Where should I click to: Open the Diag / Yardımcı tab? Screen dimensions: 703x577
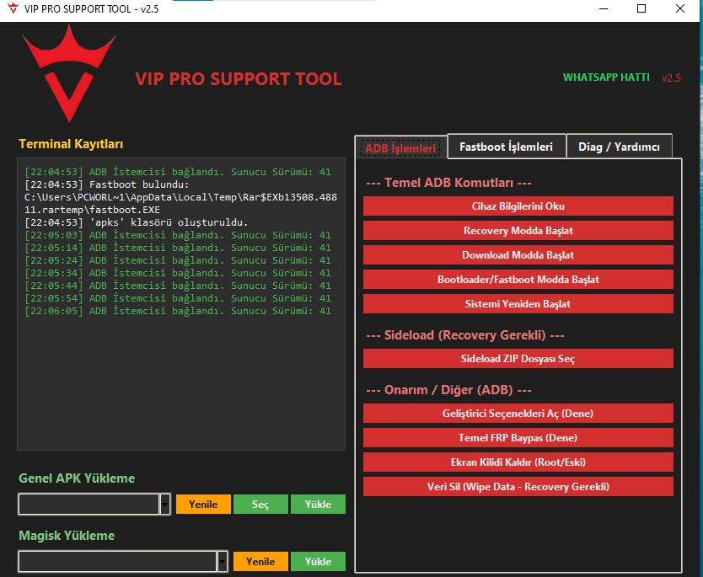pos(620,146)
